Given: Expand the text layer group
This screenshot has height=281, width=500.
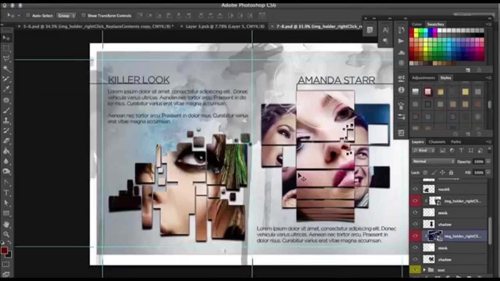Looking at the screenshot, I should point(424,270).
